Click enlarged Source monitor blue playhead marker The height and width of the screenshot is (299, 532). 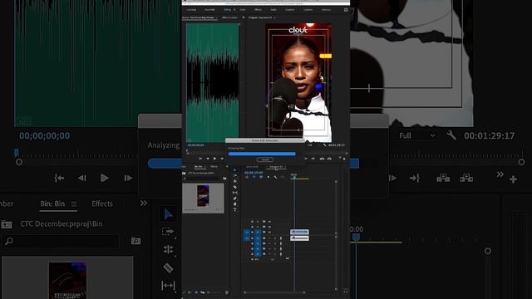coord(17,153)
